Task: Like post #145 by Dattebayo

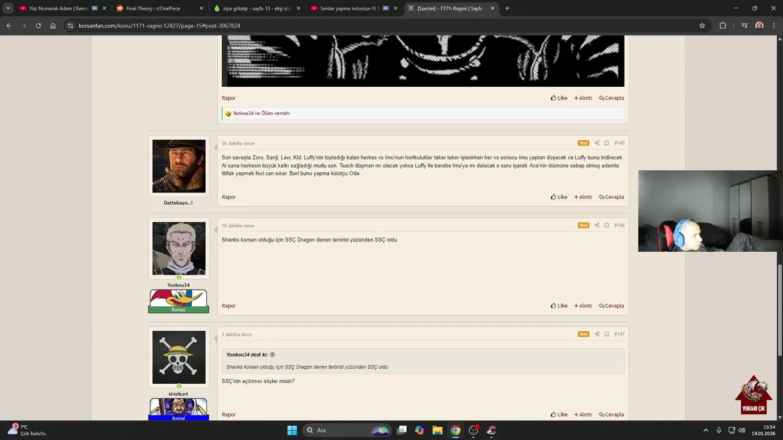Action: (x=559, y=197)
